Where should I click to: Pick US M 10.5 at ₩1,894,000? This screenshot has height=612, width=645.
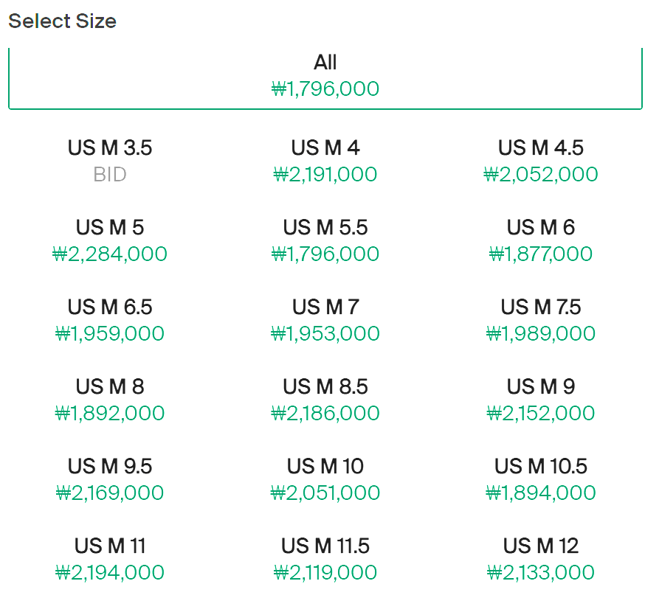540,479
